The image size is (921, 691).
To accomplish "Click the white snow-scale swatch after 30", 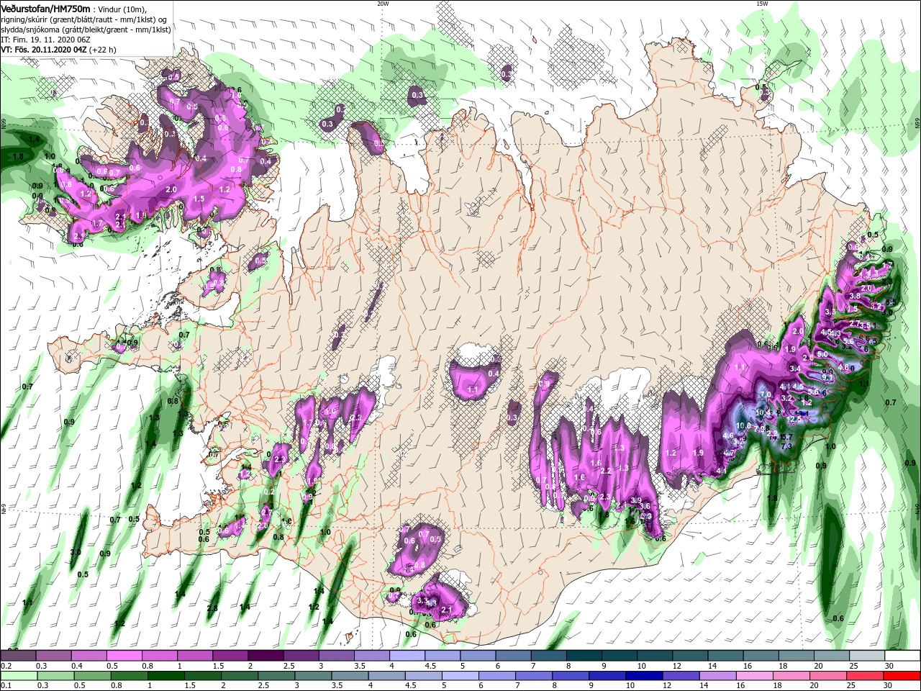I will (902, 655).
